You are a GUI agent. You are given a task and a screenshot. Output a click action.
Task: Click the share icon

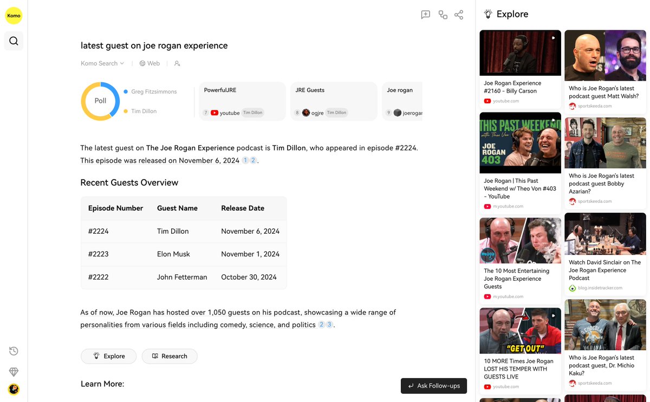[459, 15]
